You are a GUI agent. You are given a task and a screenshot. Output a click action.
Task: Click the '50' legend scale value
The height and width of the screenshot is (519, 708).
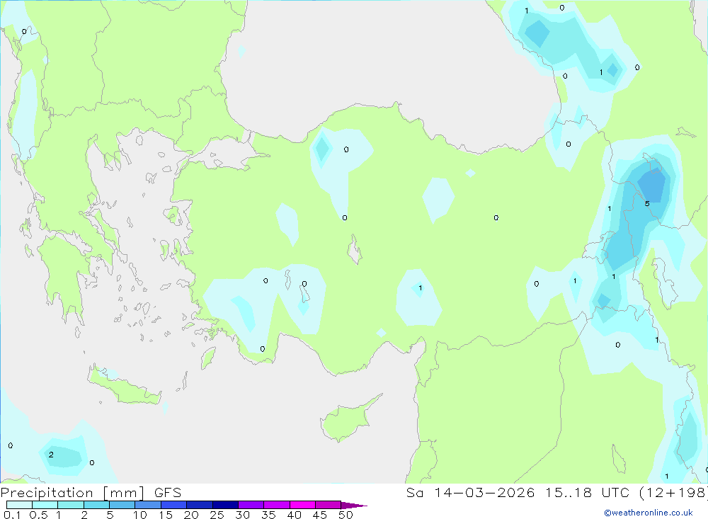346,515
